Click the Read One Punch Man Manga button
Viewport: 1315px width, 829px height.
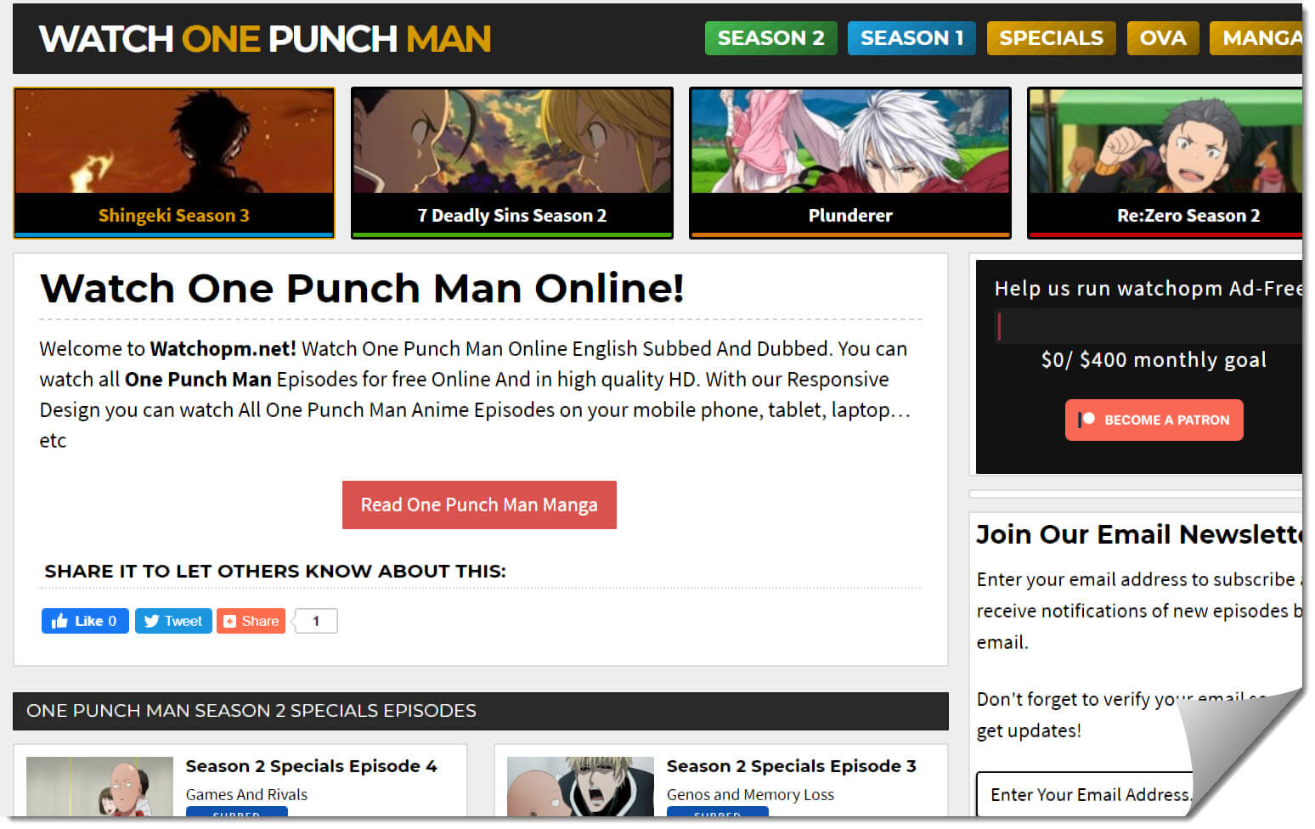pos(479,505)
